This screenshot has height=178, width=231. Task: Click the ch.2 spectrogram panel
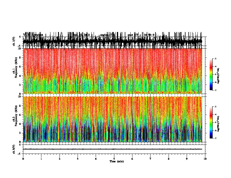(x=112, y=119)
